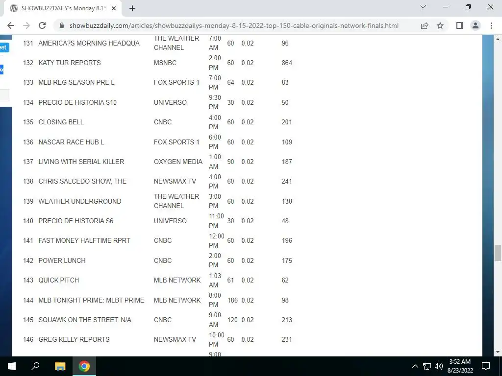Open File Explorer from taskbar
The width and height of the screenshot is (502, 376).
(60, 366)
